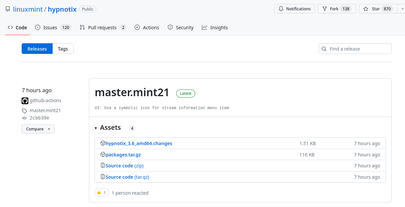Click the file icon for Source code (tar.gz)
The height and width of the screenshot is (207, 405).
(103, 177)
